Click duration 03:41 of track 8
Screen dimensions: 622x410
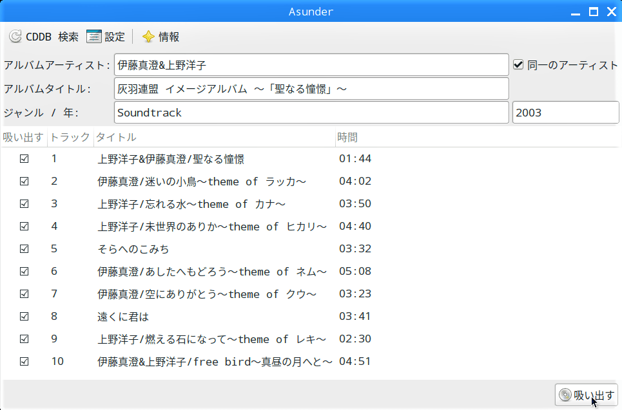[x=355, y=317]
